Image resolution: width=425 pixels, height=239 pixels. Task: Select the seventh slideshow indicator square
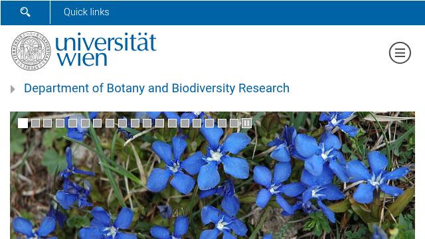coord(97,123)
